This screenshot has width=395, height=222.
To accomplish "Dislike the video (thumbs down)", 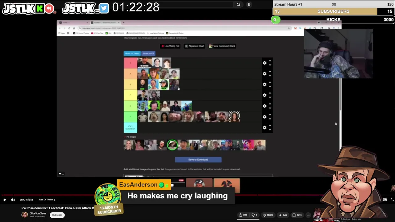I will tap(254, 215).
